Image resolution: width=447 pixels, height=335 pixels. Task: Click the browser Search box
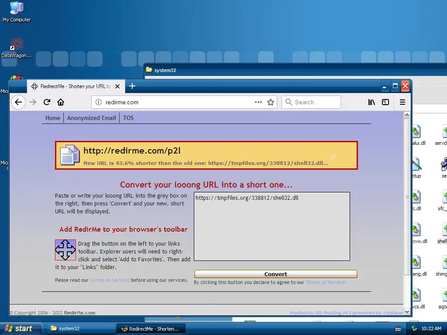click(311, 102)
